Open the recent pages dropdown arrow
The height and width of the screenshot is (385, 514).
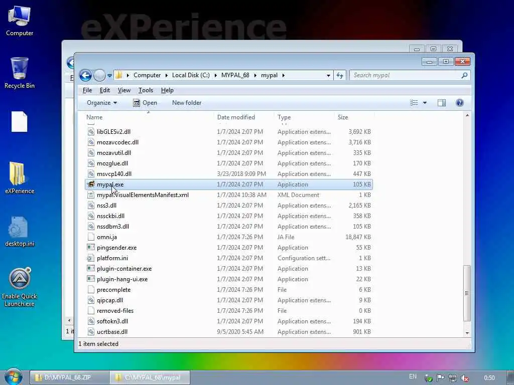[109, 76]
